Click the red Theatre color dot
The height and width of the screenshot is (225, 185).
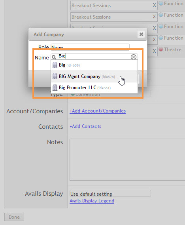coord(161,49)
